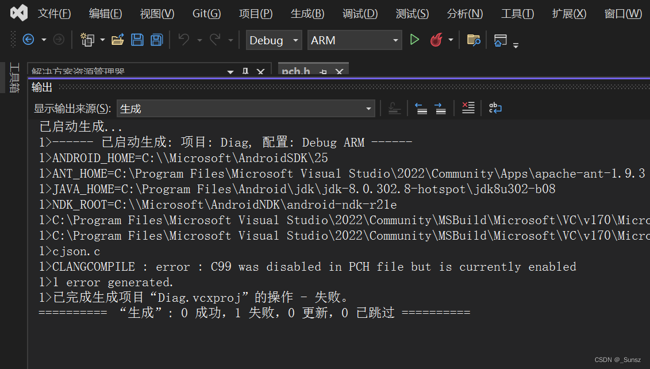
Task: Open the 工具箱 panel on the left edge
Action: coord(14,78)
